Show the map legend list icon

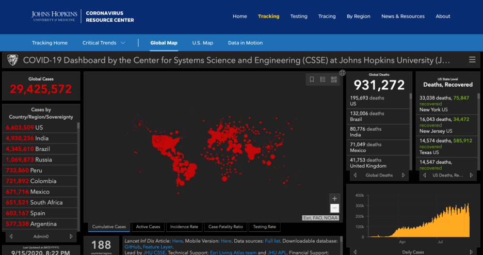(x=323, y=80)
